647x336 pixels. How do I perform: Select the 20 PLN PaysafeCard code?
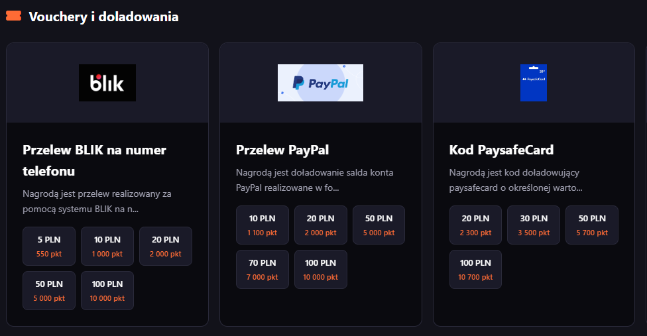(476, 225)
